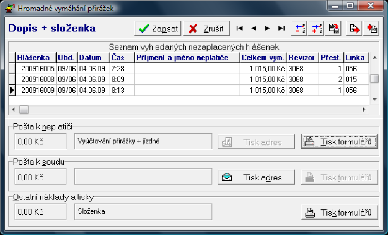
Task: Click the import document icon with left arrow
Action: coord(372,29)
